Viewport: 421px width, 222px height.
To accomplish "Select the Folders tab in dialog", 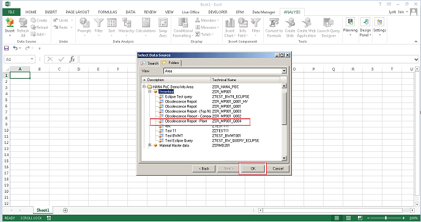I will pos(171,63).
